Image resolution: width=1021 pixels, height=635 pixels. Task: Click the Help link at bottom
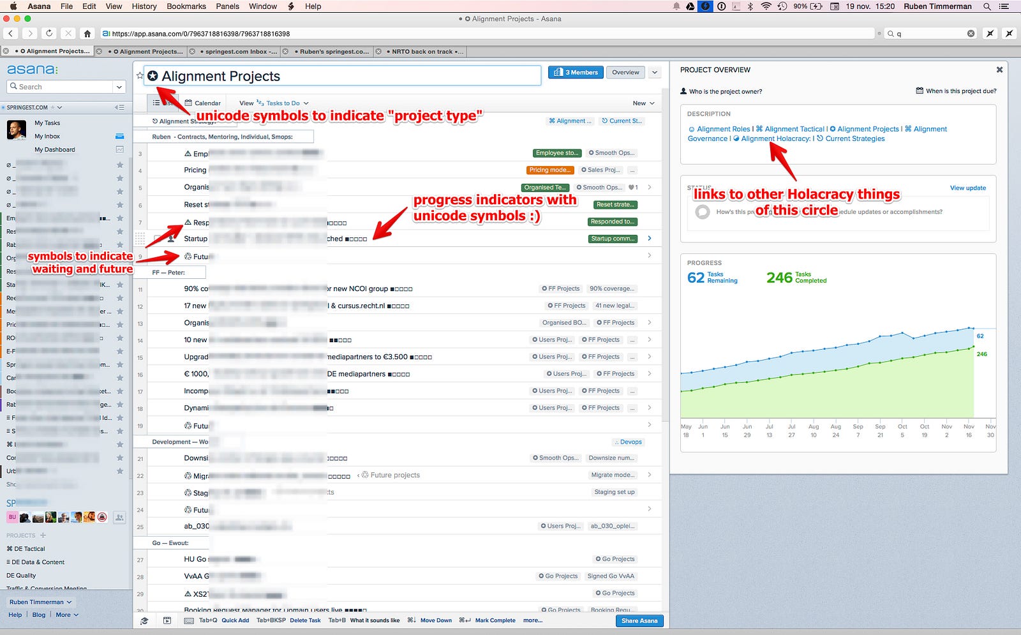(x=15, y=615)
